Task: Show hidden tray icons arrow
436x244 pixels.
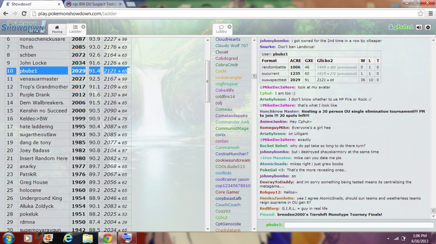Action: pyautogui.click(x=388, y=238)
